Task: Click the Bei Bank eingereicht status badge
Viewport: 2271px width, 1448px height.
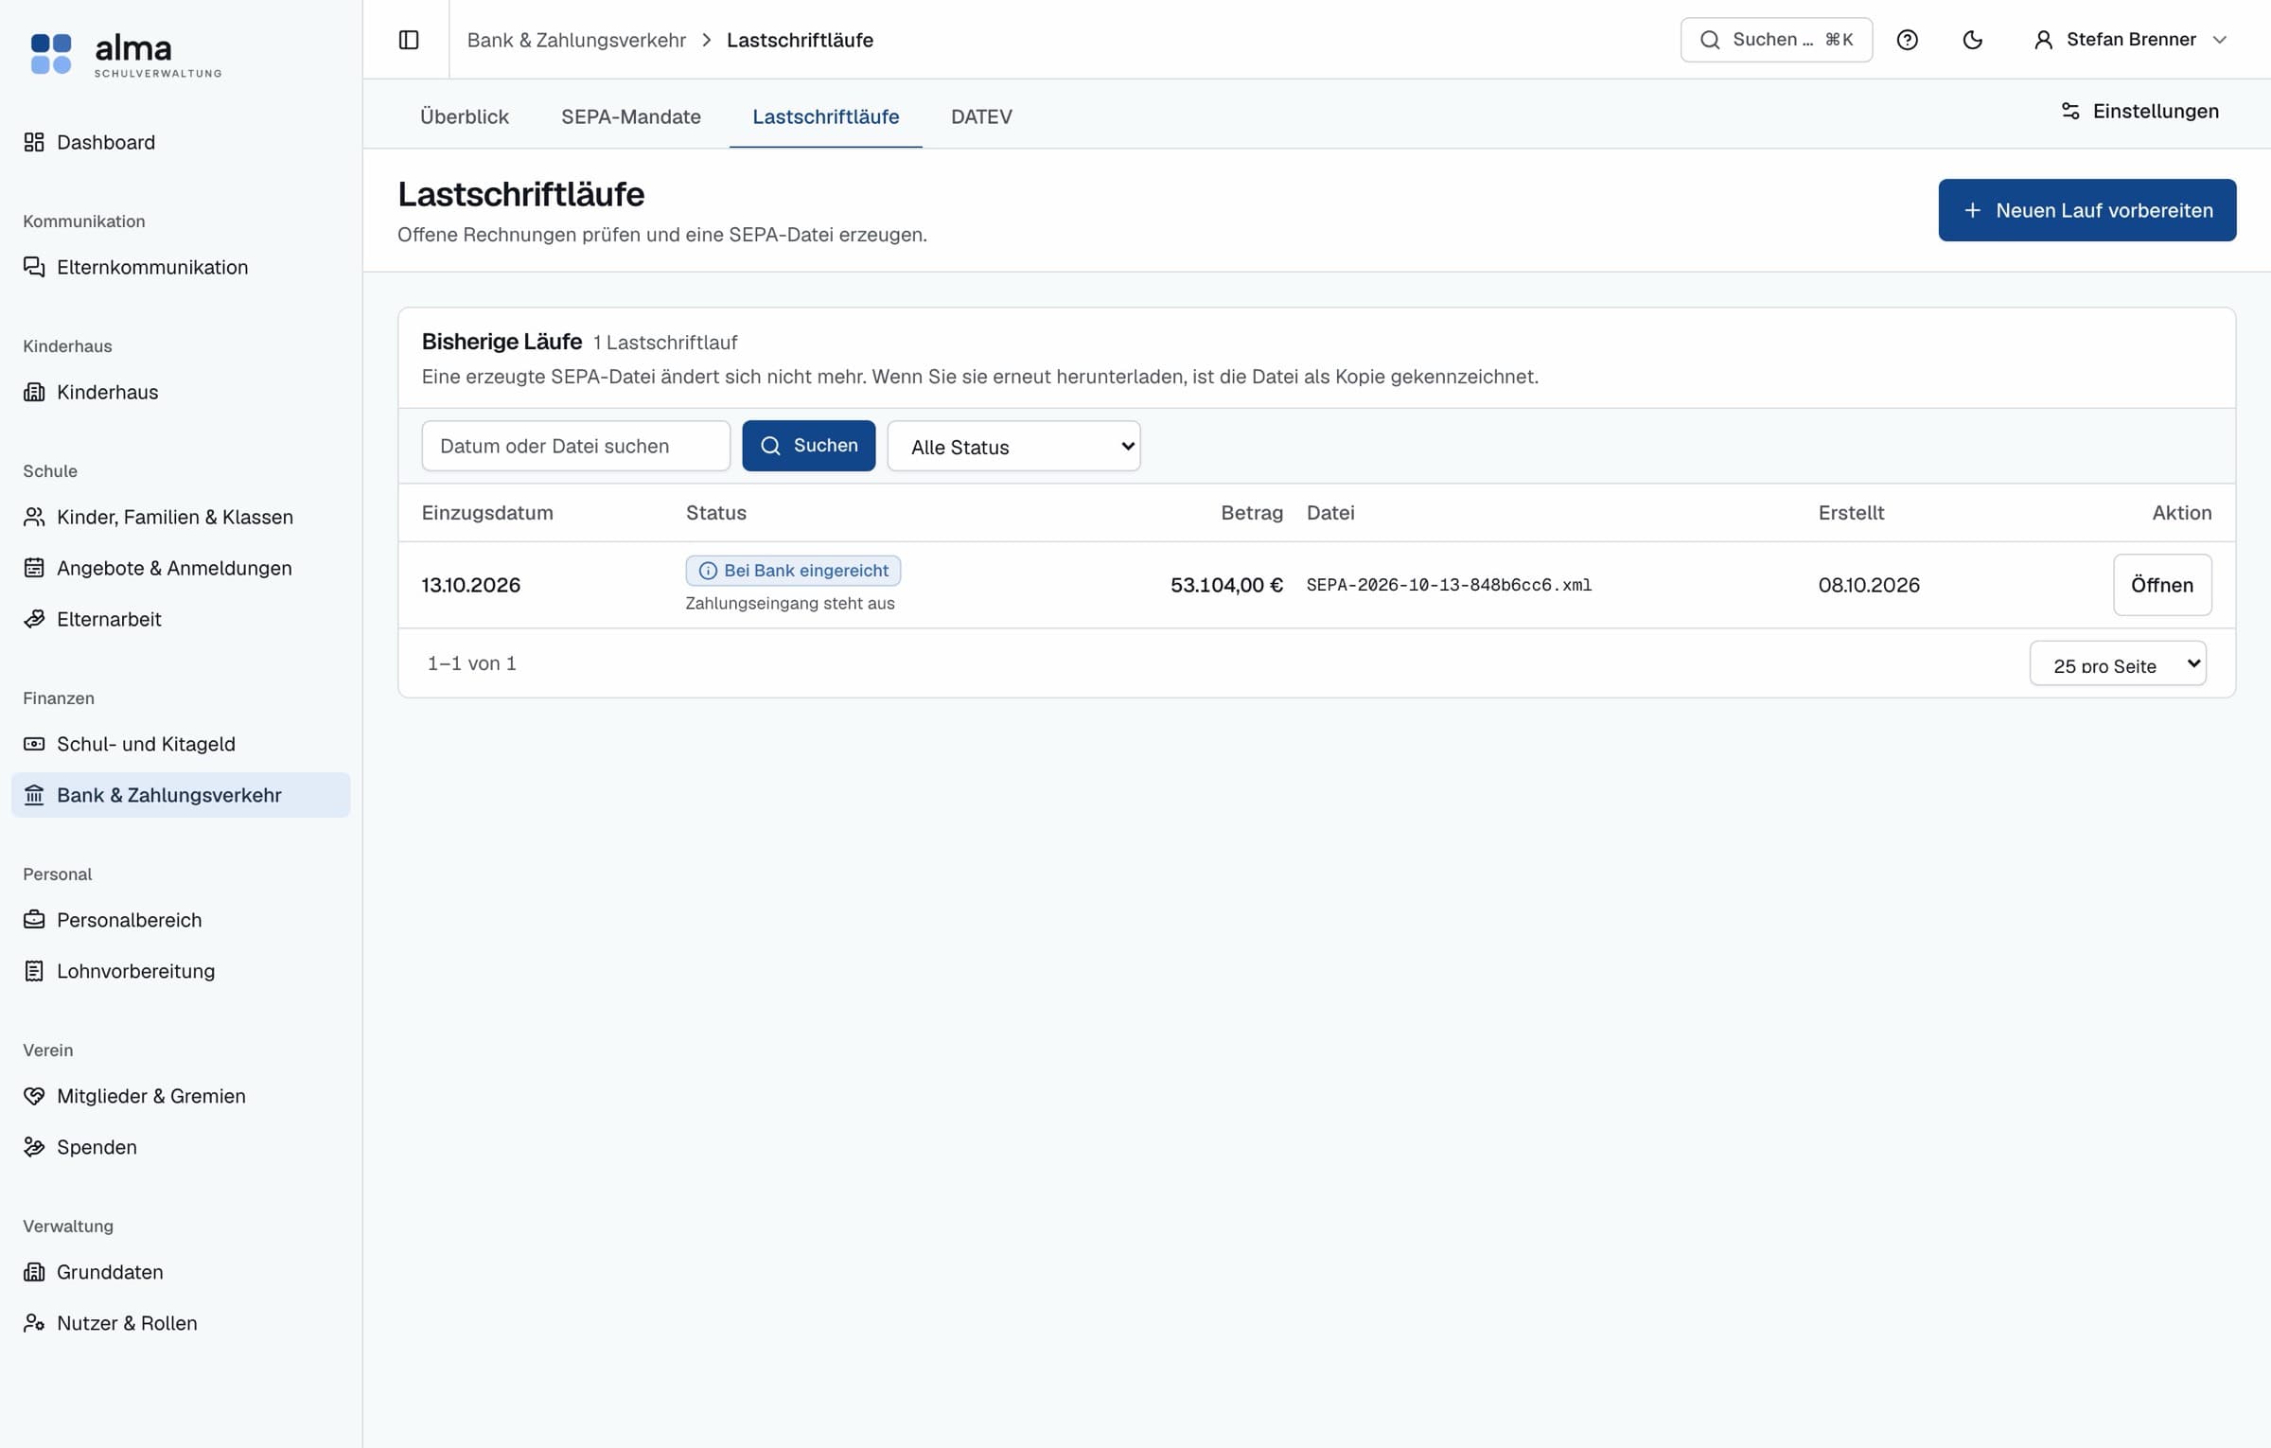Action: tap(793, 571)
